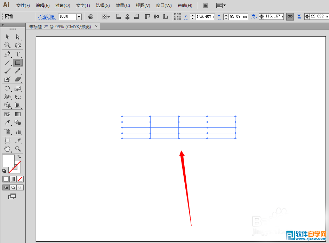Open Recolor Artwork color wheel
The height and width of the screenshot is (243, 329).
[91, 17]
